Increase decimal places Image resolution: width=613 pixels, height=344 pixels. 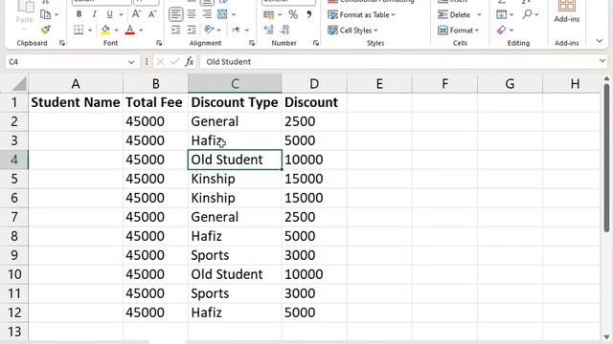point(269,30)
